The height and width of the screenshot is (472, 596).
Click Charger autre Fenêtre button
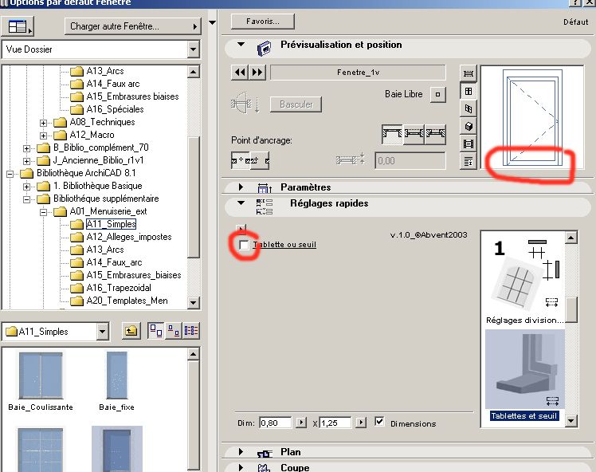point(132,26)
